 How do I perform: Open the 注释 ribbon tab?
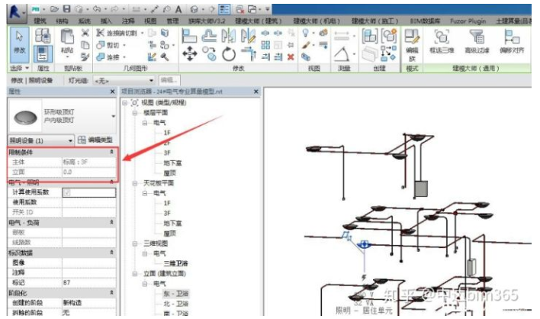[128, 21]
